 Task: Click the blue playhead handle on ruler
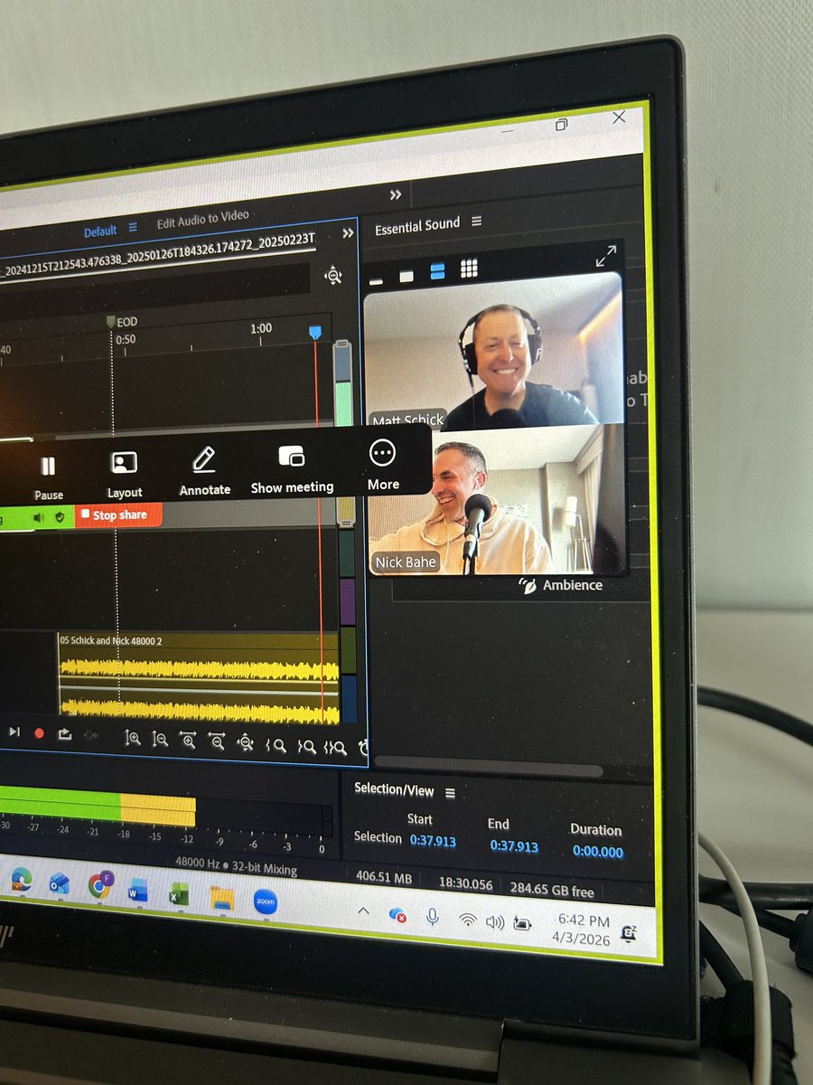314,333
